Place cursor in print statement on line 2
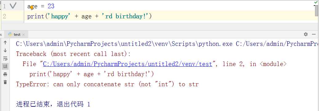The image size is (319, 111). 90,16
